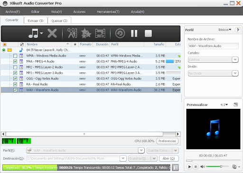Screen dimensions: 243x173
Task: Click the Remove X toolbar icon
Action: (52, 33)
